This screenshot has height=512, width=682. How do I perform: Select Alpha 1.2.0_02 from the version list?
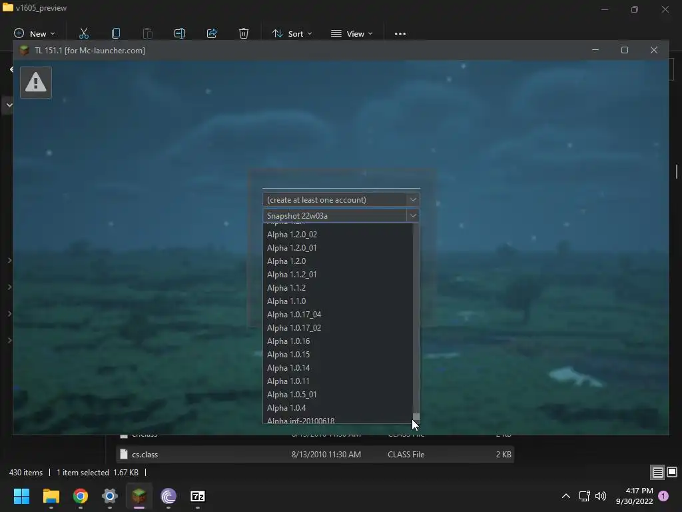[x=338, y=234]
